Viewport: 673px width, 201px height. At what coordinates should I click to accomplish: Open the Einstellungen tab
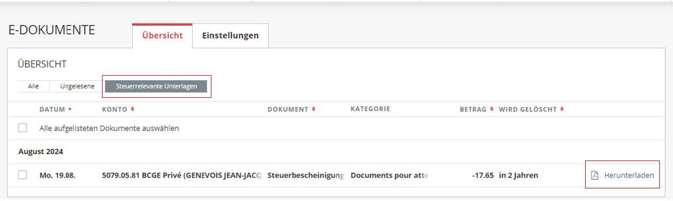point(231,36)
